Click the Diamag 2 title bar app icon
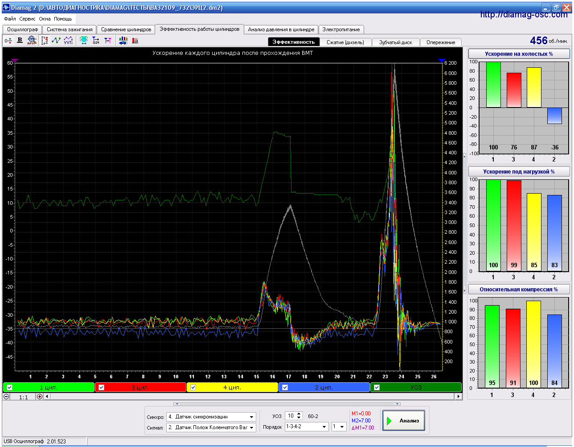The width and height of the screenshot is (574, 447). point(6,8)
